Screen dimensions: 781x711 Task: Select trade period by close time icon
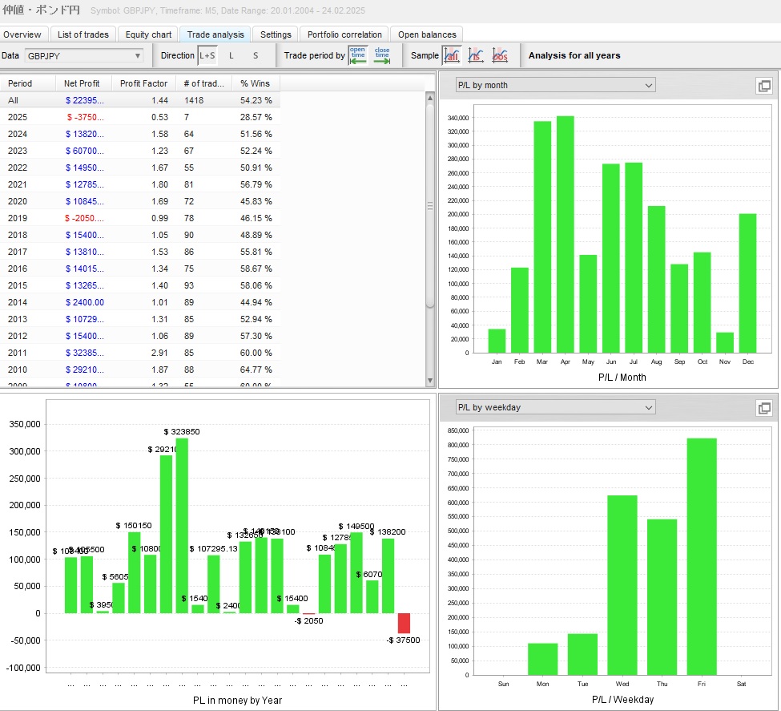[x=382, y=55]
